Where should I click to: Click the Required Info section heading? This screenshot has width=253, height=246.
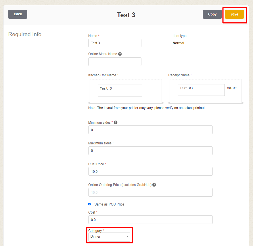coord(25,34)
